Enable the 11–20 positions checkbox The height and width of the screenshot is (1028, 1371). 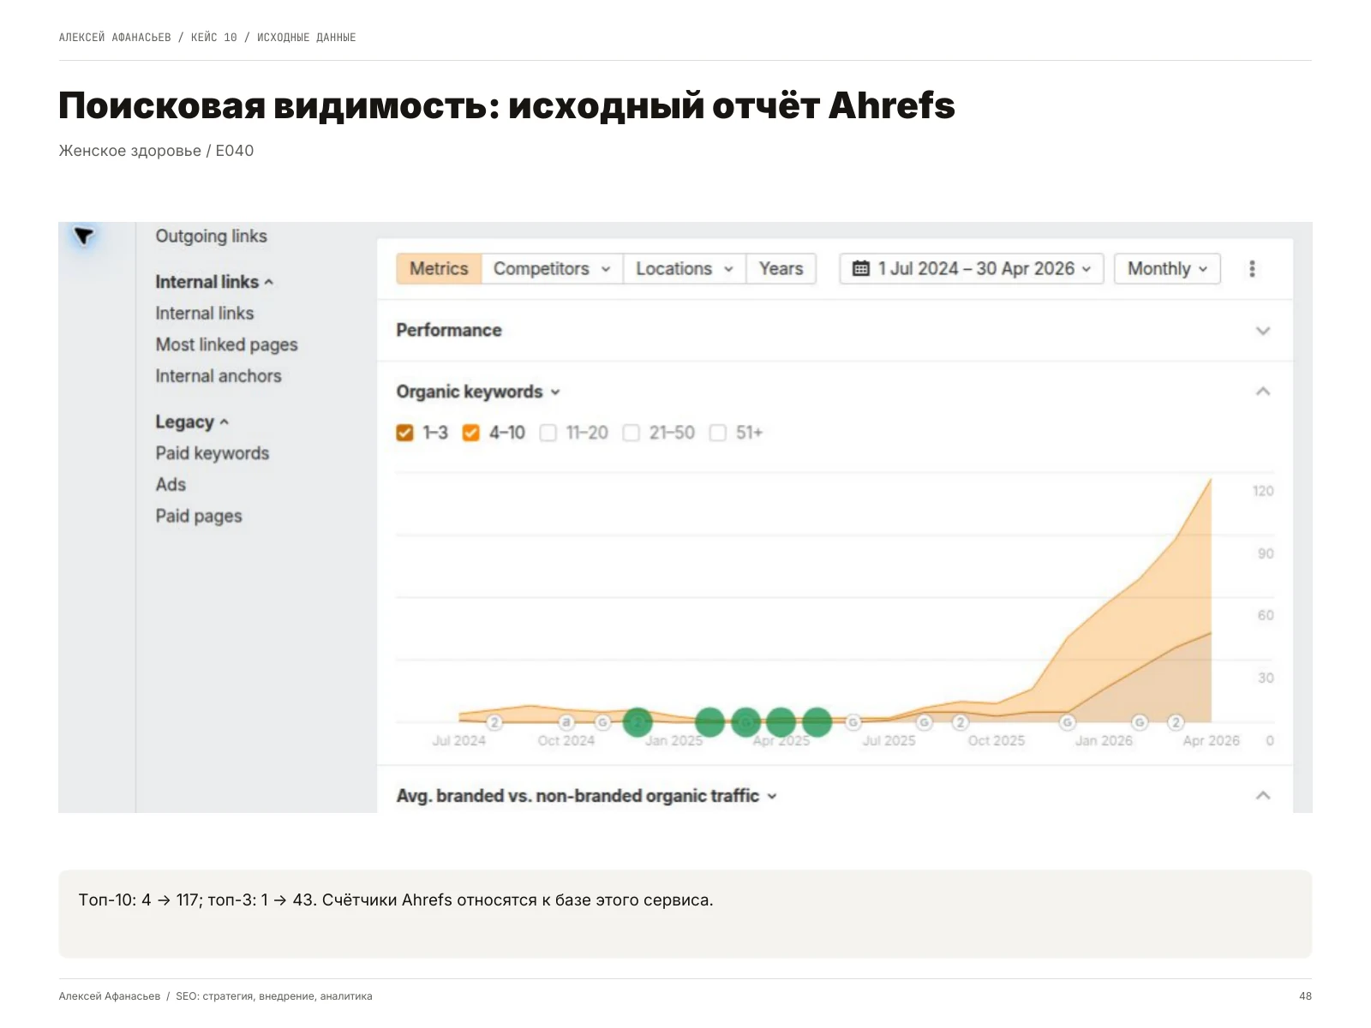[x=548, y=433]
